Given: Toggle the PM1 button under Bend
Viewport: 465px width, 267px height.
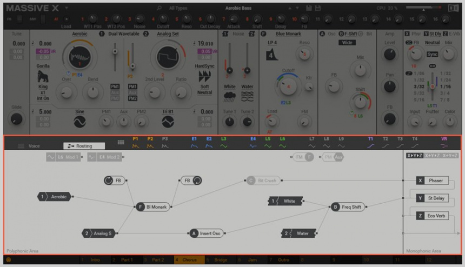Looking at the screenshot, I should pos(115,86).
